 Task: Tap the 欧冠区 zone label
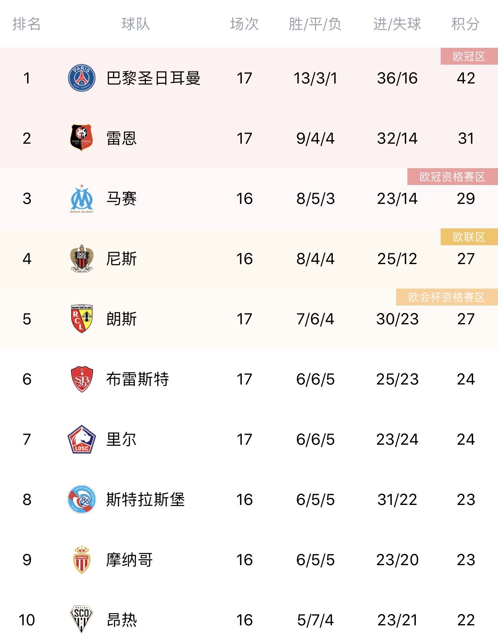pos(469,57)
